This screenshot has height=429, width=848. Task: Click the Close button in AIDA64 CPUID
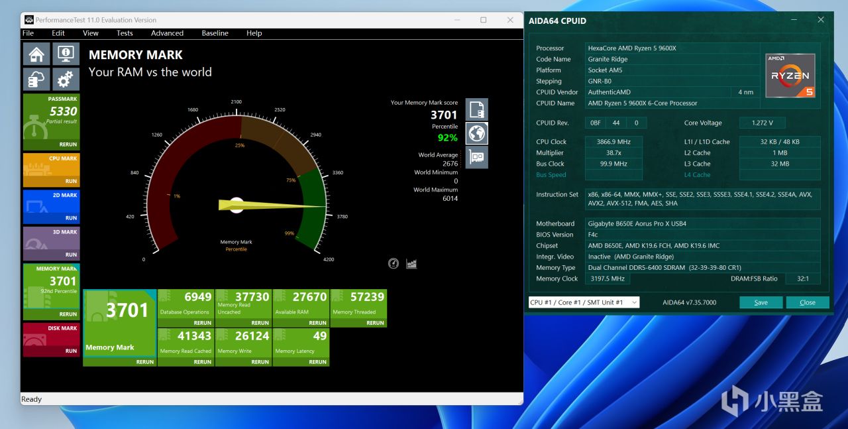[x=808, y=302]
